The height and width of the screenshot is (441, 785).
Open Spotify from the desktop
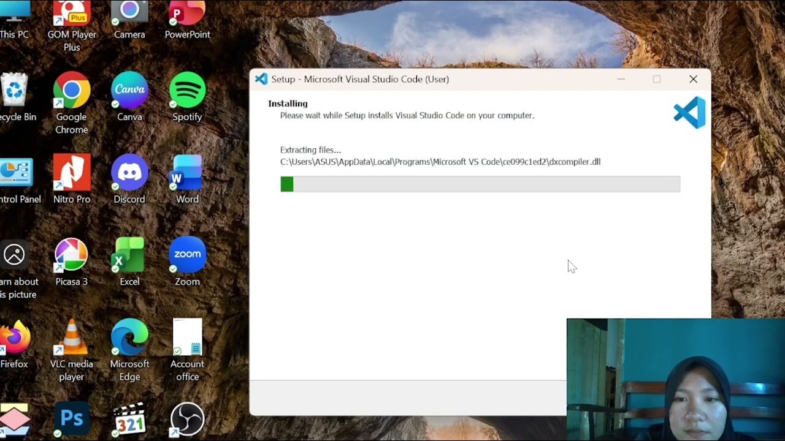[x=187, y=96]
